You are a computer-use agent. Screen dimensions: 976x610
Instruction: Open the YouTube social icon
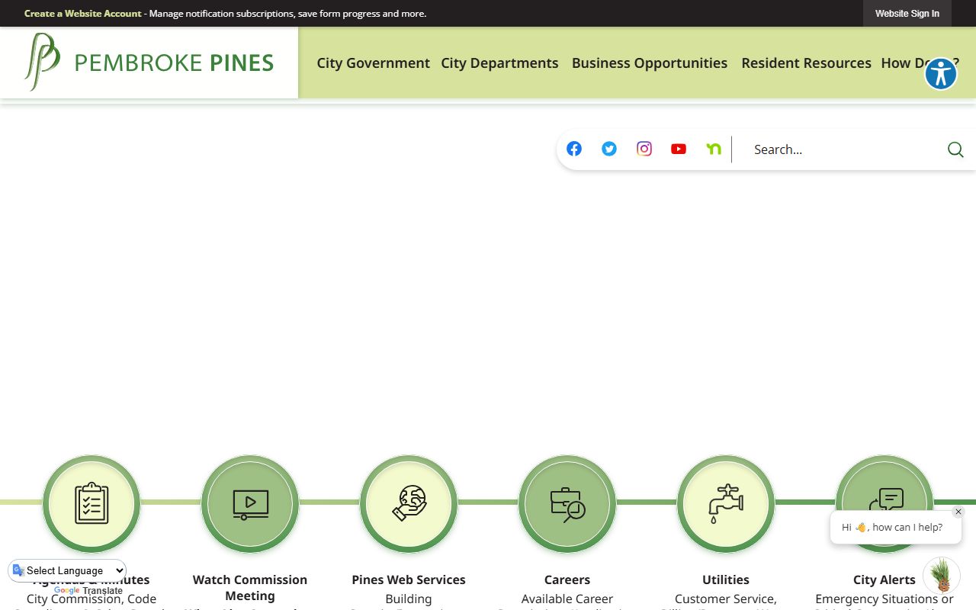[x=679, y=149]
